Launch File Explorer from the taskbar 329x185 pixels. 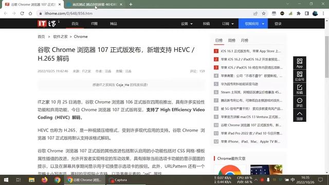(32, 180)
